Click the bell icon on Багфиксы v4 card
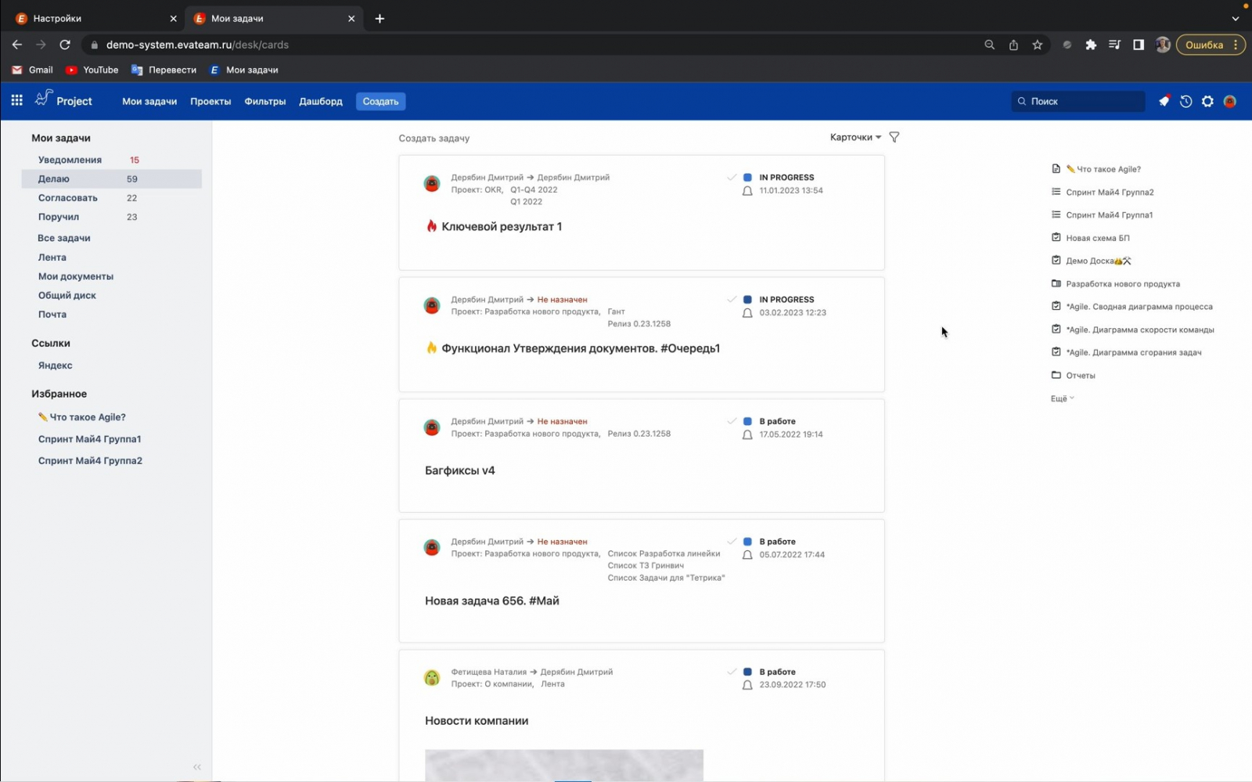 [747, 434]
